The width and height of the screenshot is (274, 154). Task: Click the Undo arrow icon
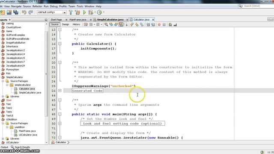[24, 12]
